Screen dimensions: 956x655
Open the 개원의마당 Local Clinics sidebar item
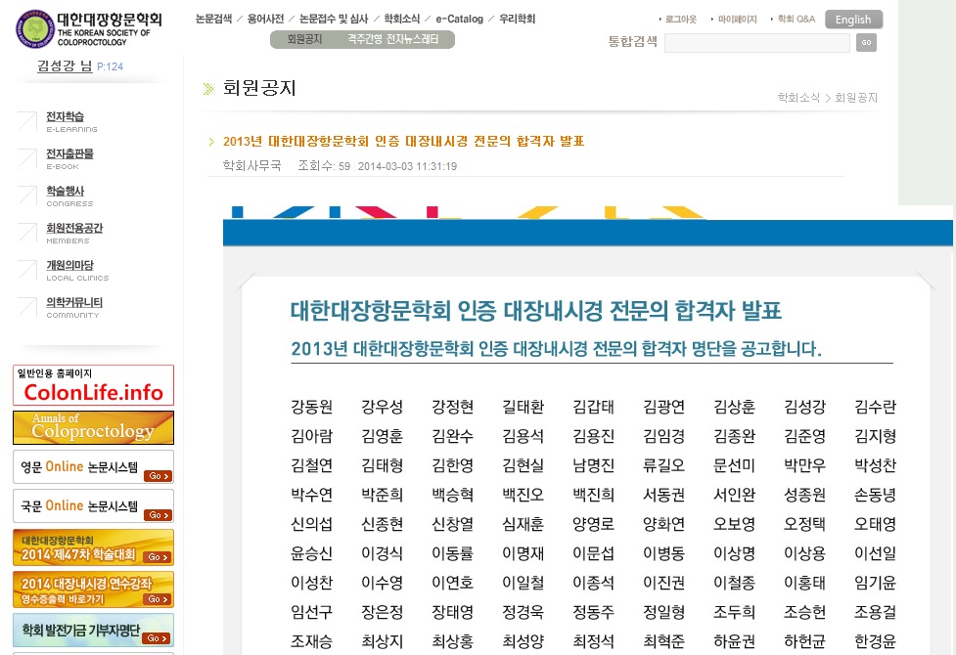pos(70,270)
